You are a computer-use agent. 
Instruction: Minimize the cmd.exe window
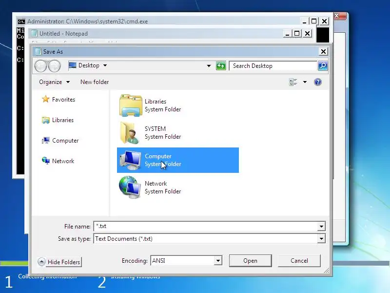(x=304, y=21)
